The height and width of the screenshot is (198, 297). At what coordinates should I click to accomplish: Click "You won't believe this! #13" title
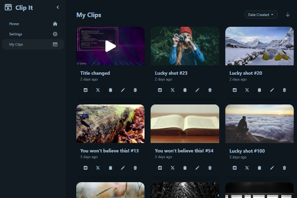click(x=109, y=151)
